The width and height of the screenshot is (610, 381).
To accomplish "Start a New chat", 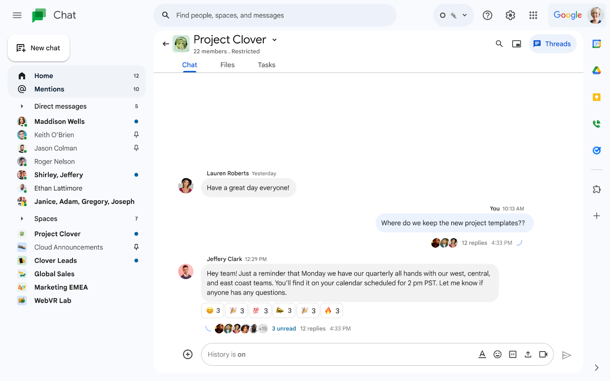I will [x=39, y=48].
